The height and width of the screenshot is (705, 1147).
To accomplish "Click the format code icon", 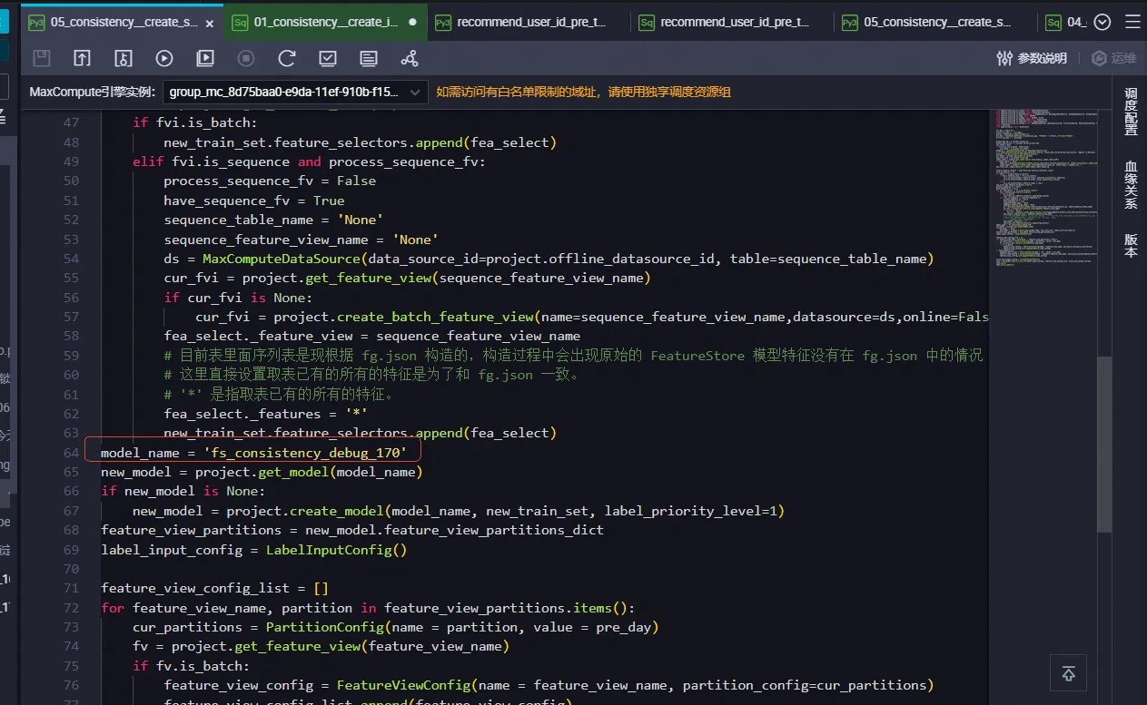I will coord(369,58).
